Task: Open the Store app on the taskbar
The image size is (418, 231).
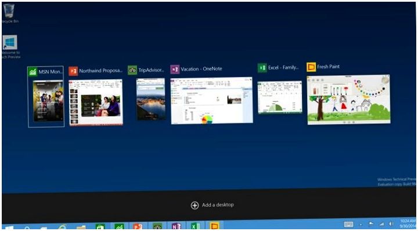Action: click(x=100, y=226)
